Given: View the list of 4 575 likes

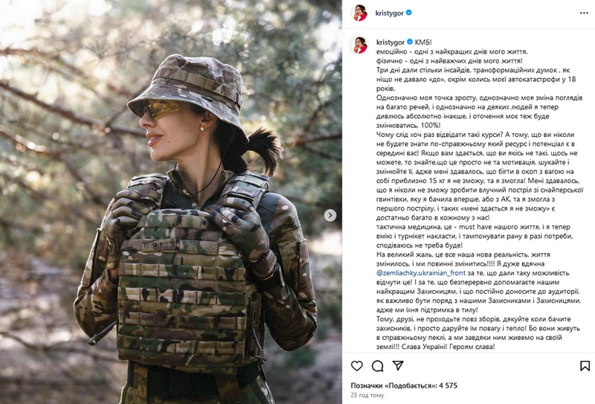Looking at the screenshot, I should 404,385.
